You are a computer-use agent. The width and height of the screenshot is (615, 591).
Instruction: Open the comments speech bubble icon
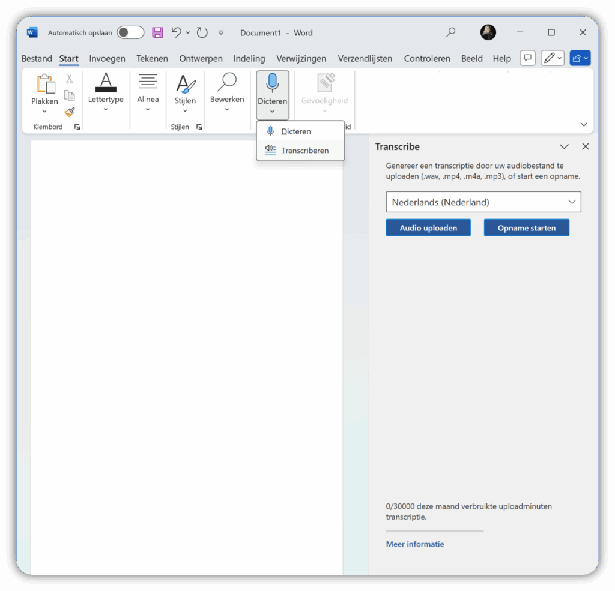click(x=527, y=58)
